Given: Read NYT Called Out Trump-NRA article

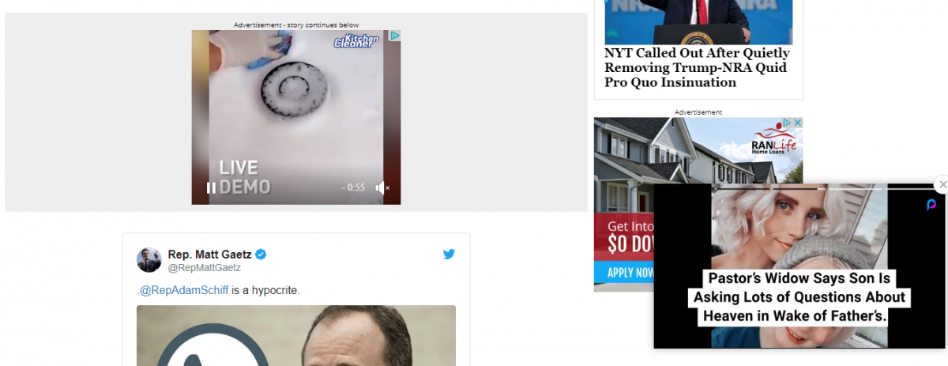Looking at the screenshot, I should coord(698,68).
